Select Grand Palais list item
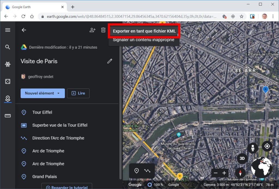This screenshot has width=279, height=189. tap(67, 176)
